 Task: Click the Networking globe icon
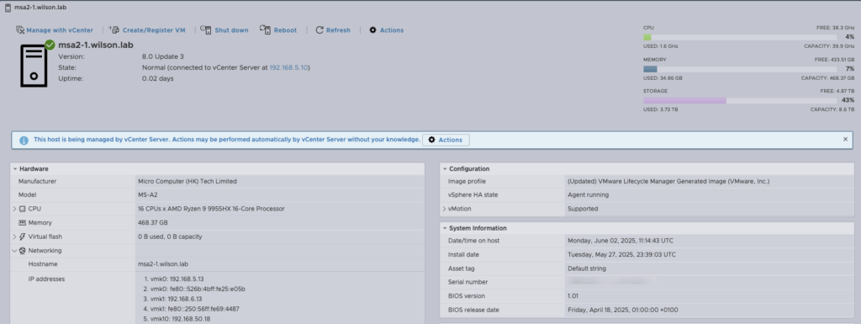point(23,251)
